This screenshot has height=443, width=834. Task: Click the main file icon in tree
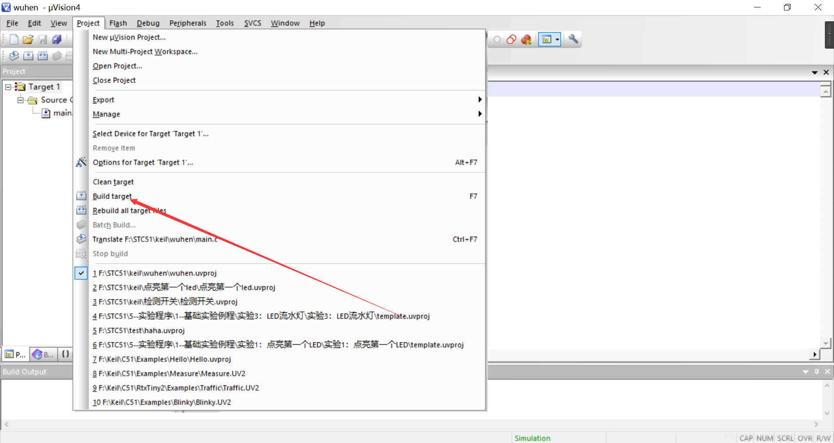pyautogui.click(x=46, y=113)
